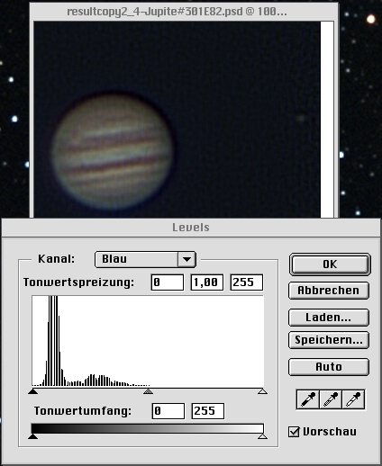Select the gray point eyedropper

331,399
